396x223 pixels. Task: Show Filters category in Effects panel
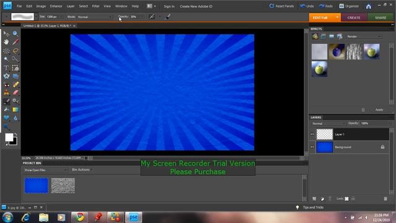click(315, 37)
